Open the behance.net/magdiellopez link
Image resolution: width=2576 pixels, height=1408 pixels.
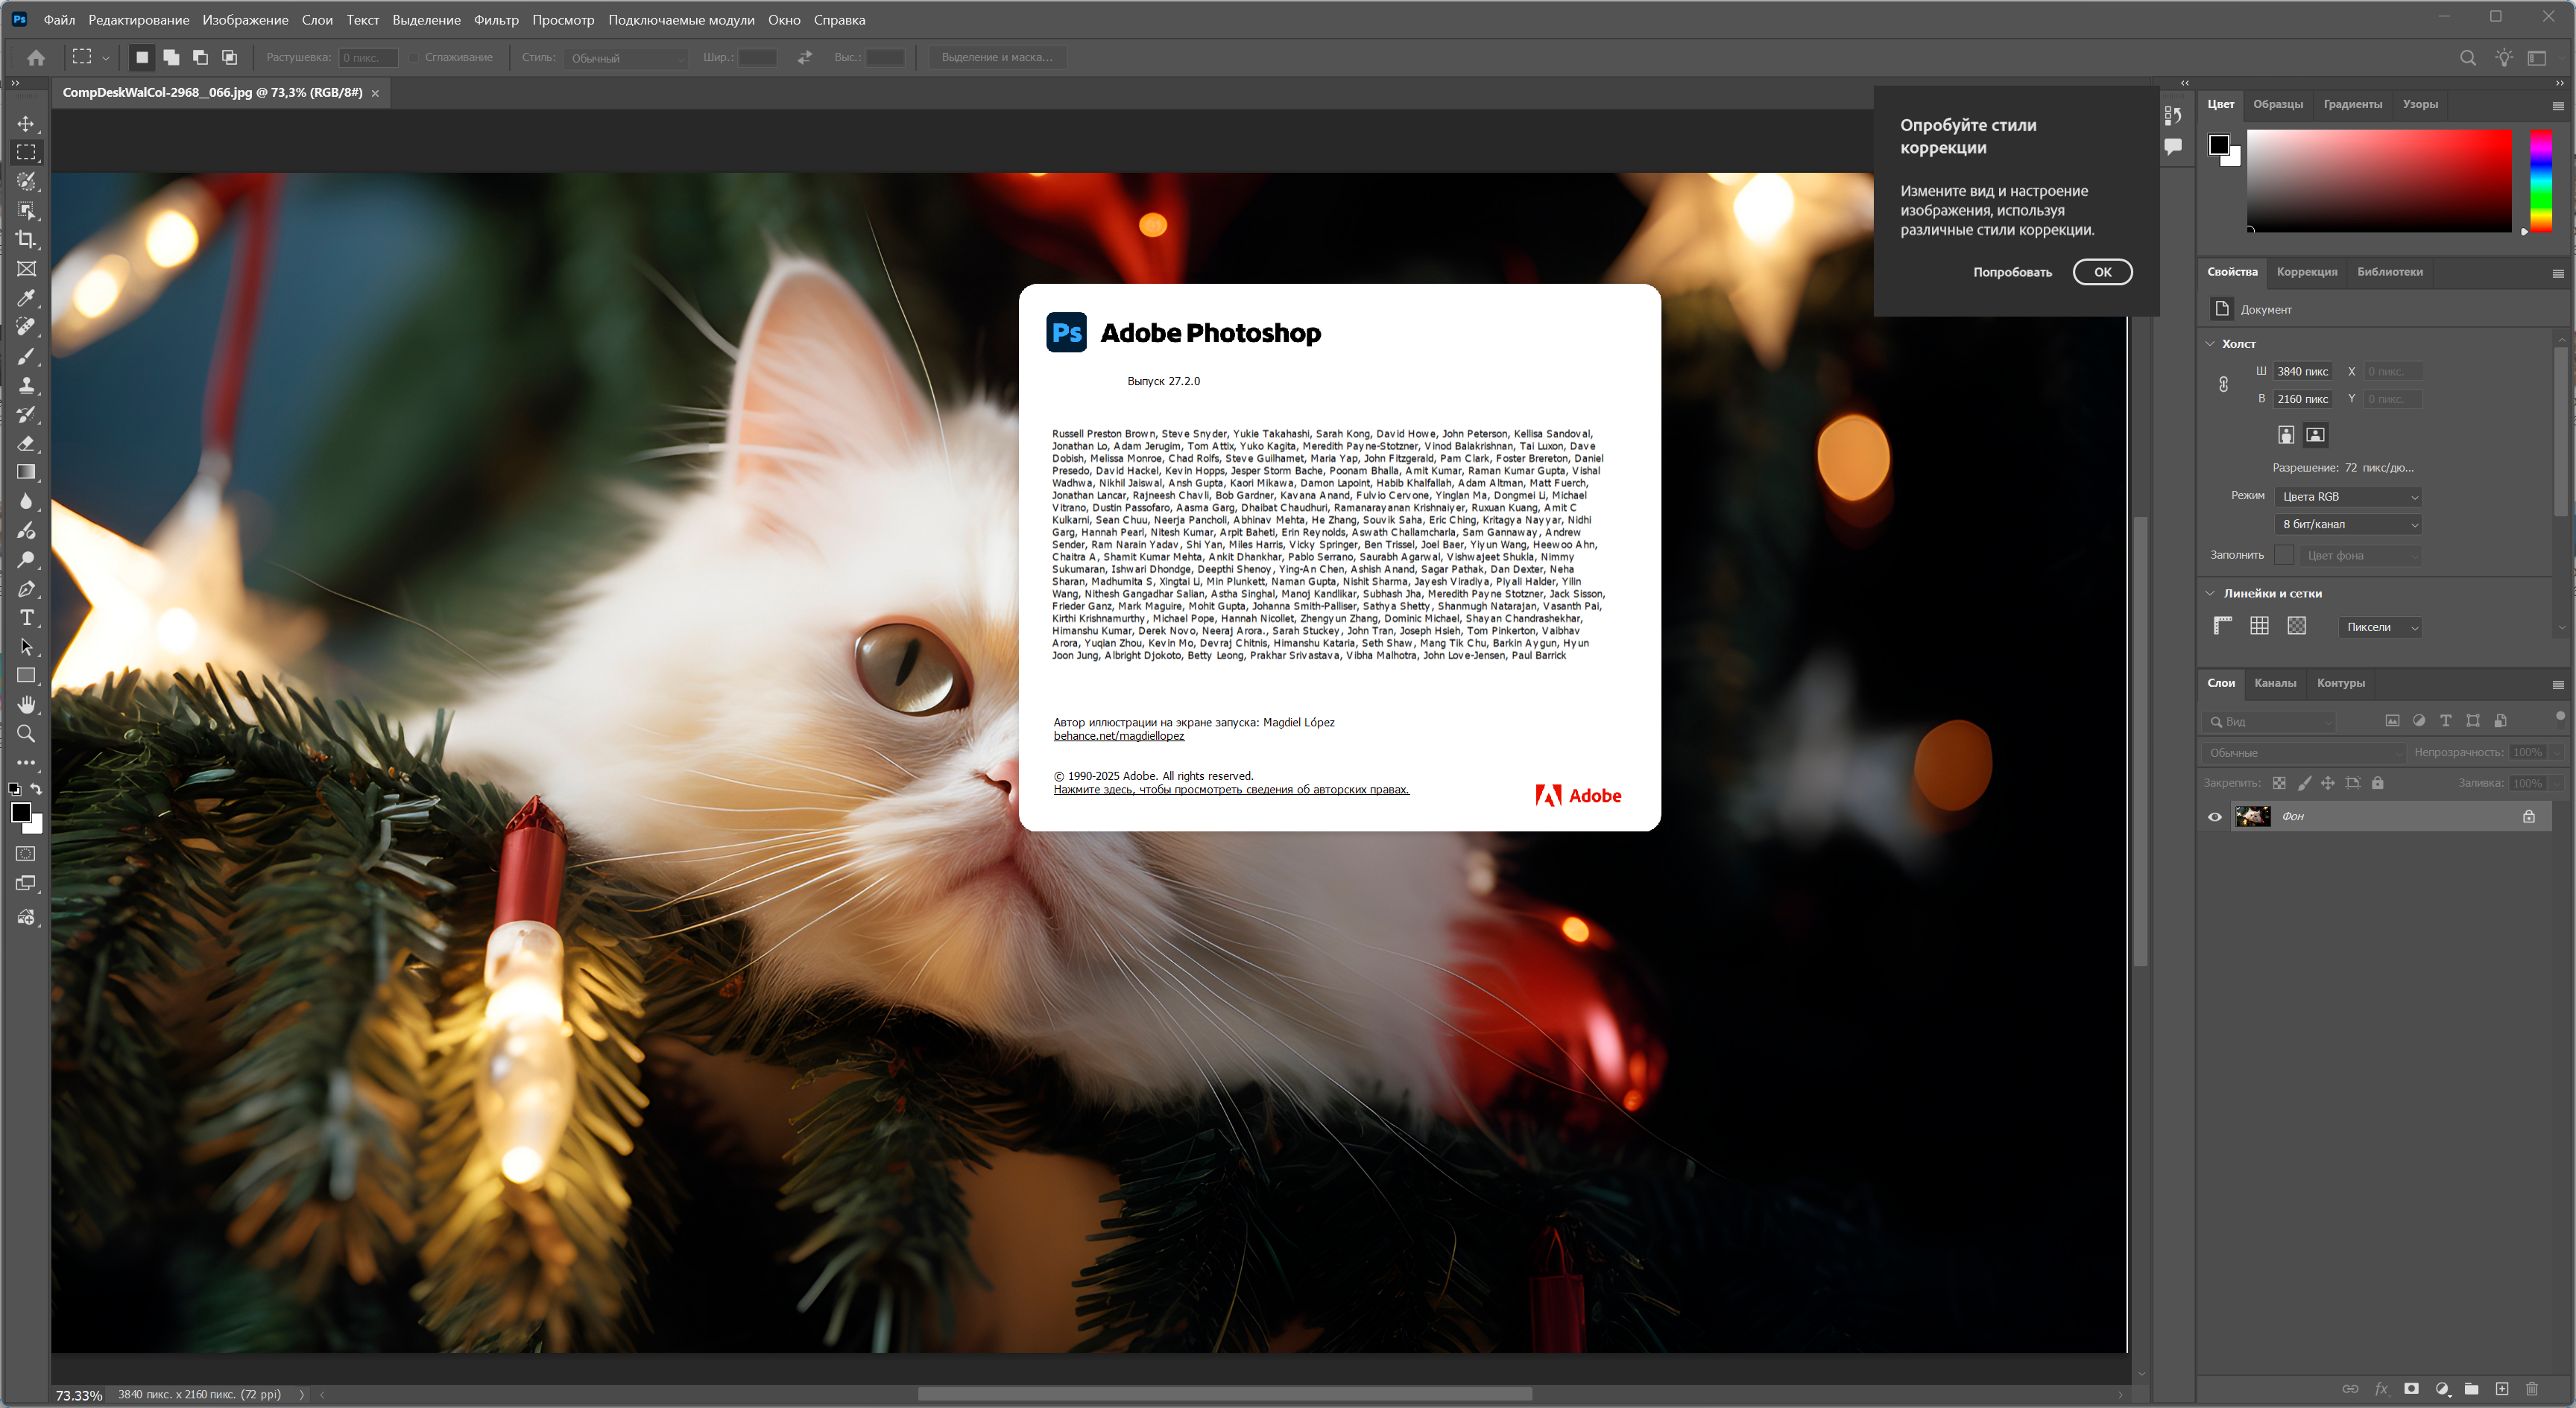1118,737
